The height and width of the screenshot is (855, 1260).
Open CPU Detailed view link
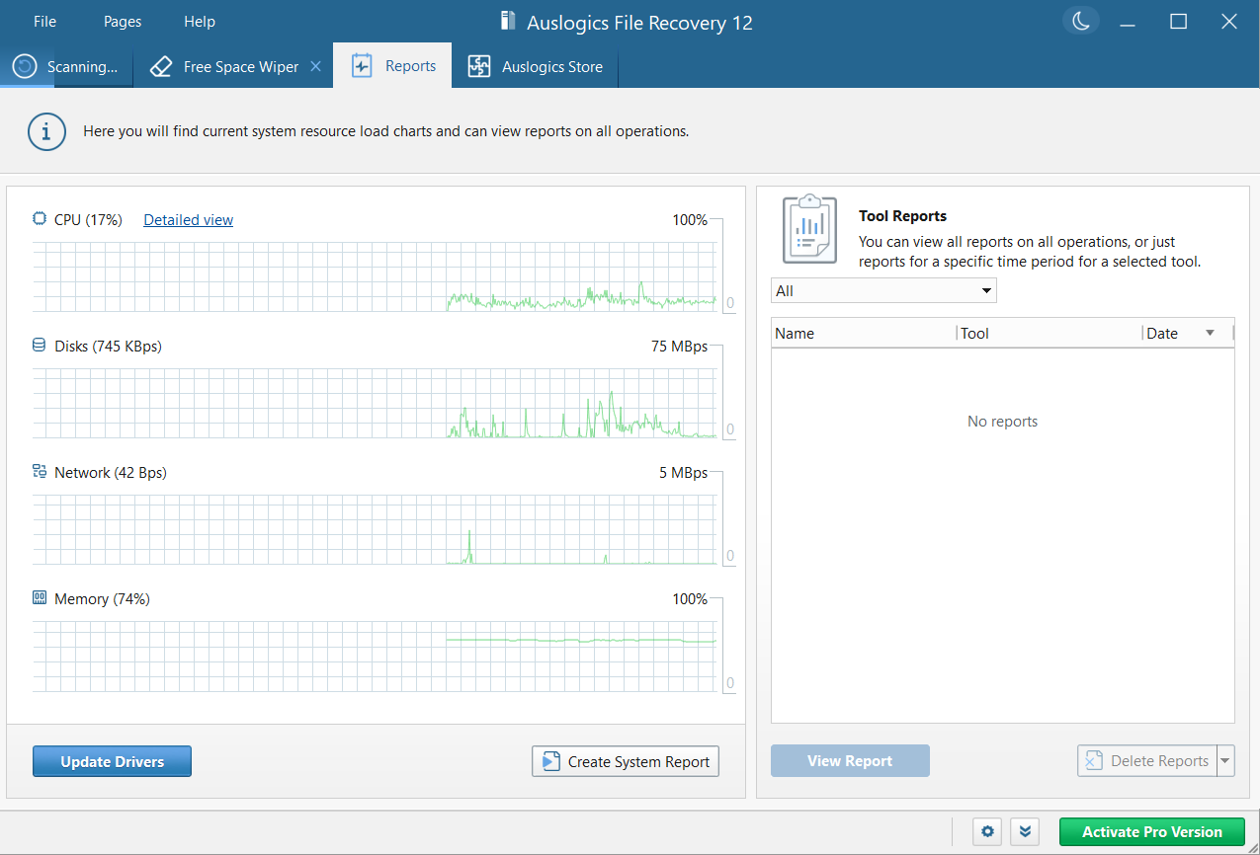(x=189, y=220)
